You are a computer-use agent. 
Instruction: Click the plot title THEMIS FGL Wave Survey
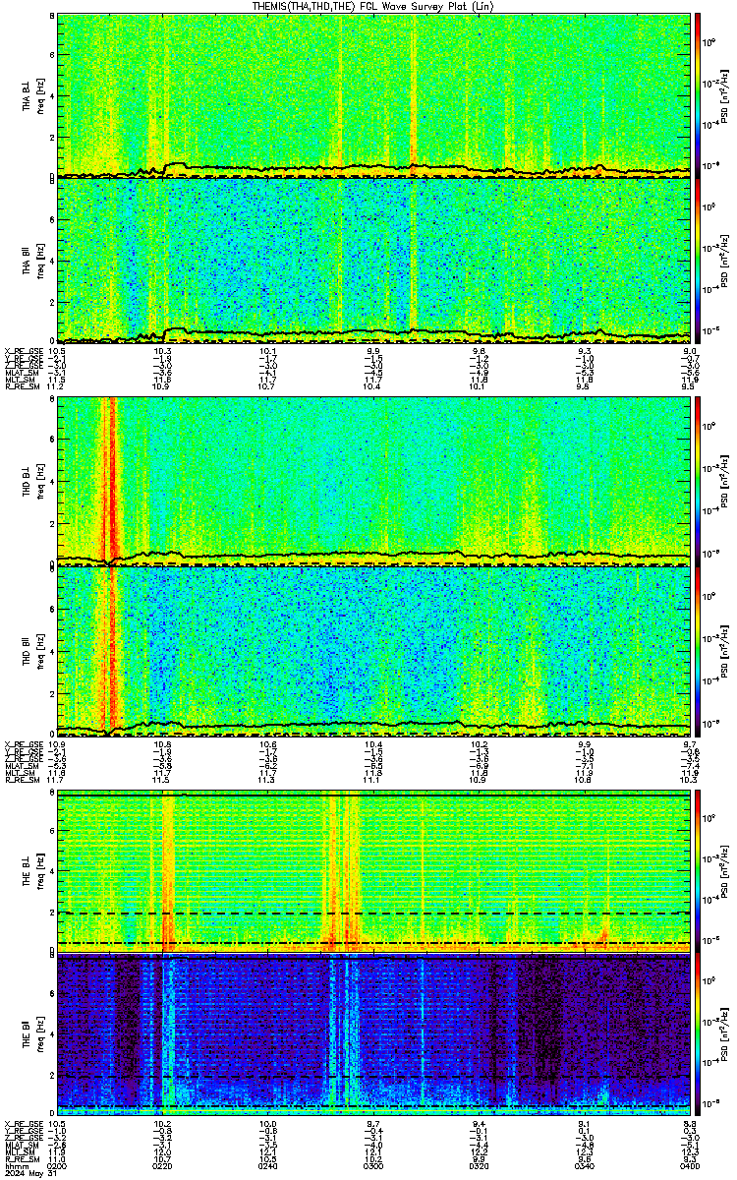pos(371,7)
